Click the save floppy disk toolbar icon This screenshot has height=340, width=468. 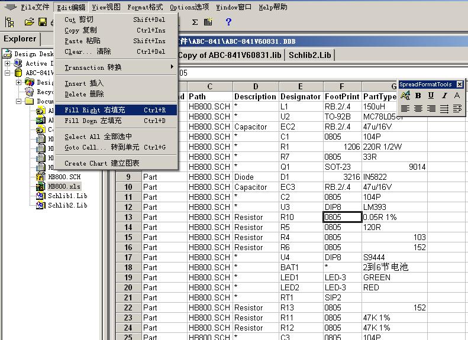coord(43,22)
